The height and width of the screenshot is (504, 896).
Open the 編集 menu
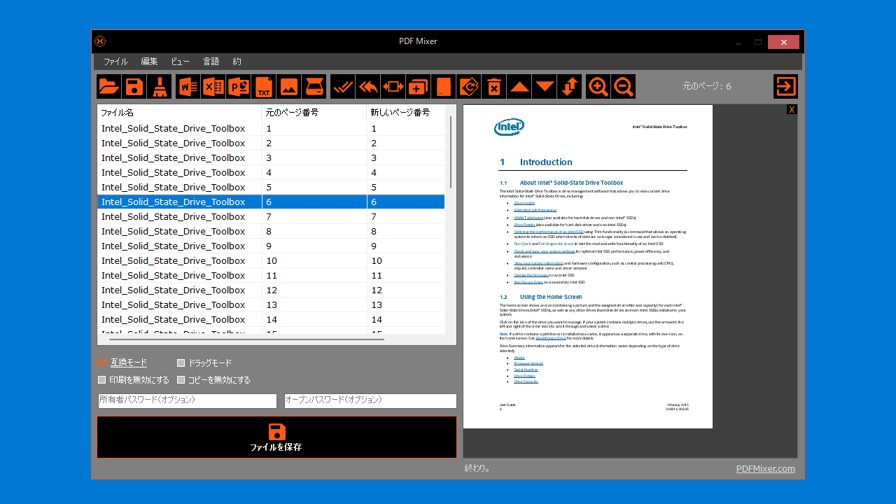pos(149,62)
